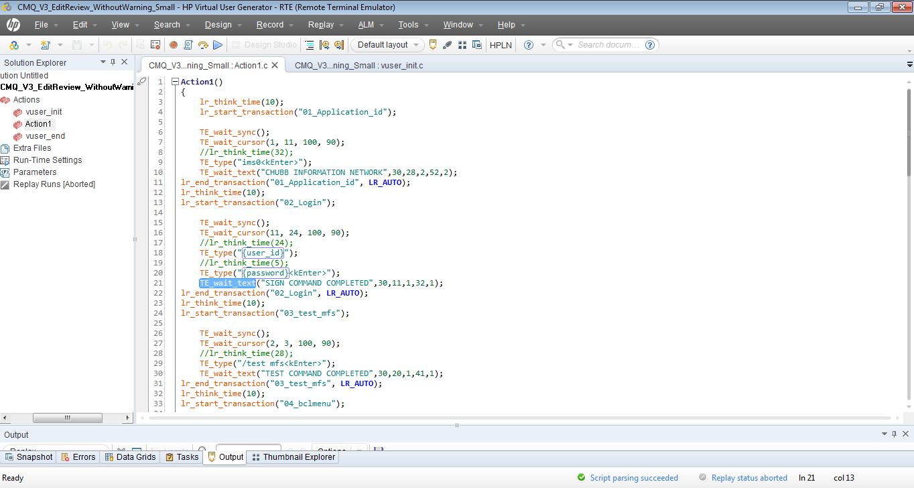Click the Runtime Settings toolbar icon
Image resolution: width=914 pixels, height=488 pixels.
[155, 45]
